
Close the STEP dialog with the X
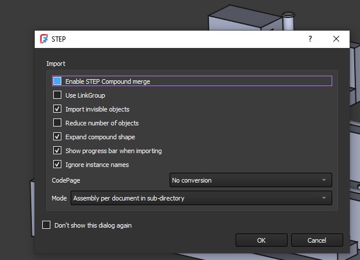336,39
